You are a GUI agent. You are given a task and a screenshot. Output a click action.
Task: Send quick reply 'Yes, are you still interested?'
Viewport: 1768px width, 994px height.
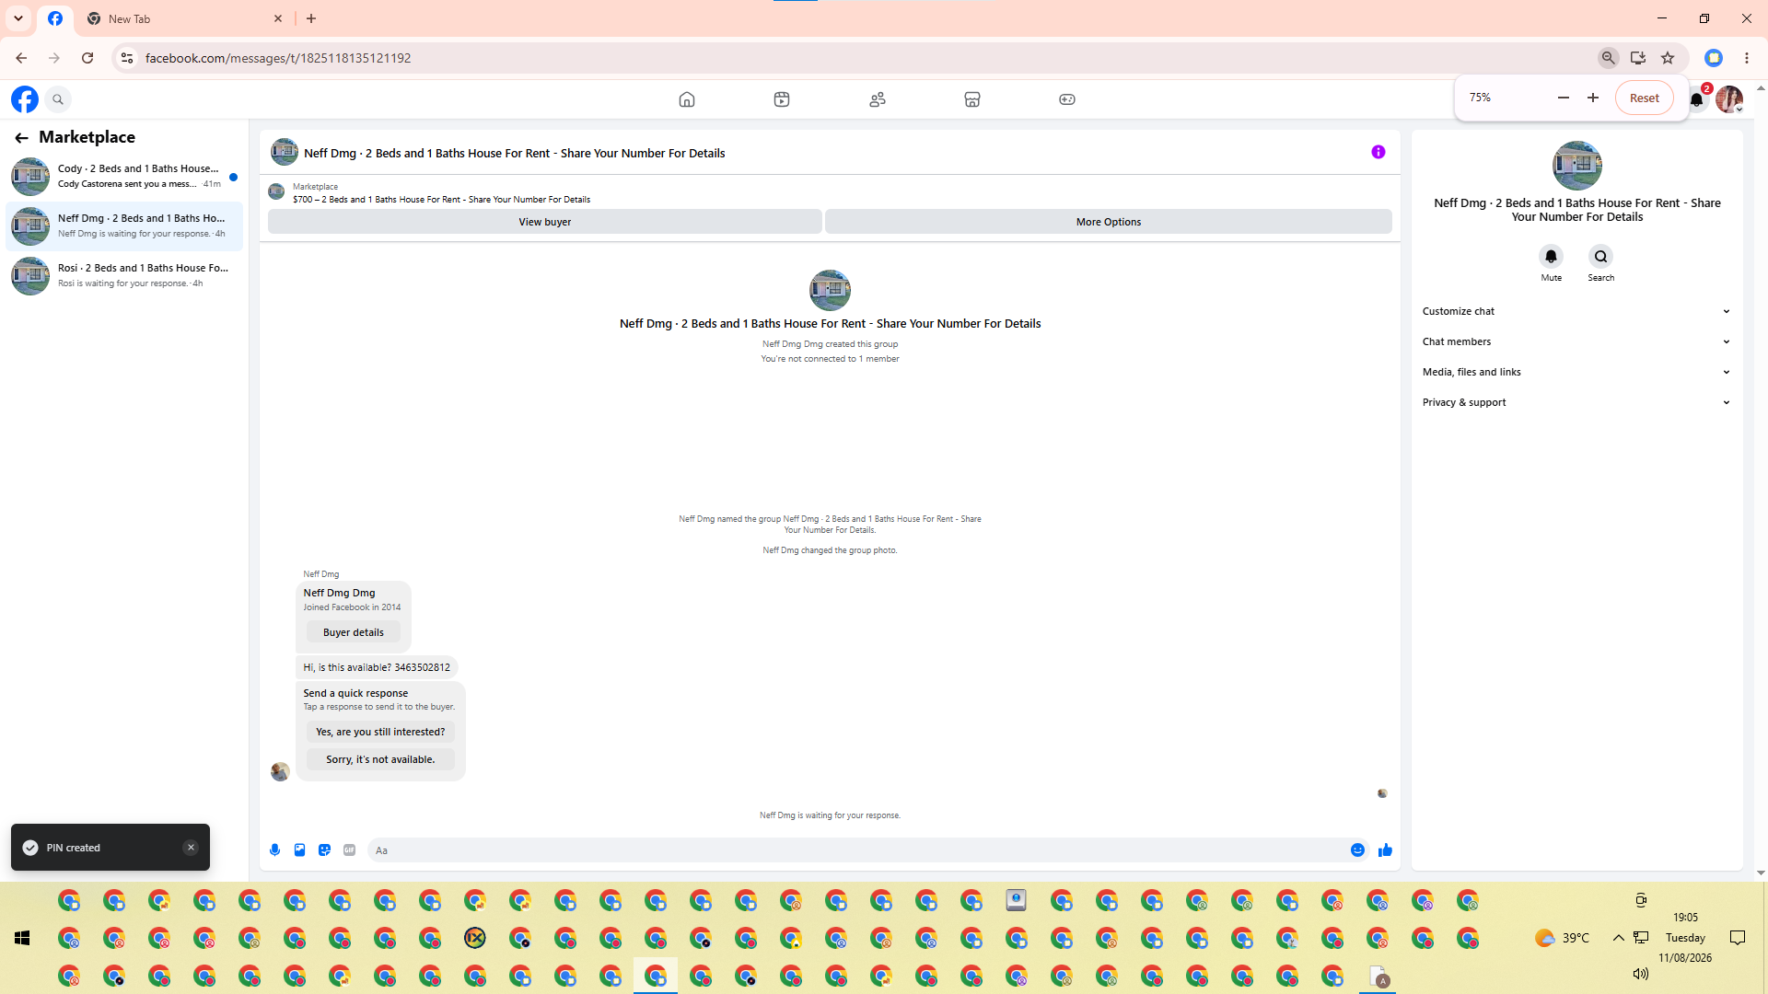(380, 732)
